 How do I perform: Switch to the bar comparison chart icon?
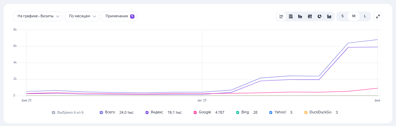click(x=329, y=16)
